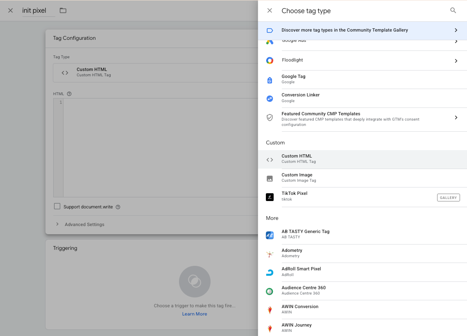
Task: Enable Support document.write checkbox
Action: click(x=57, y=206)
